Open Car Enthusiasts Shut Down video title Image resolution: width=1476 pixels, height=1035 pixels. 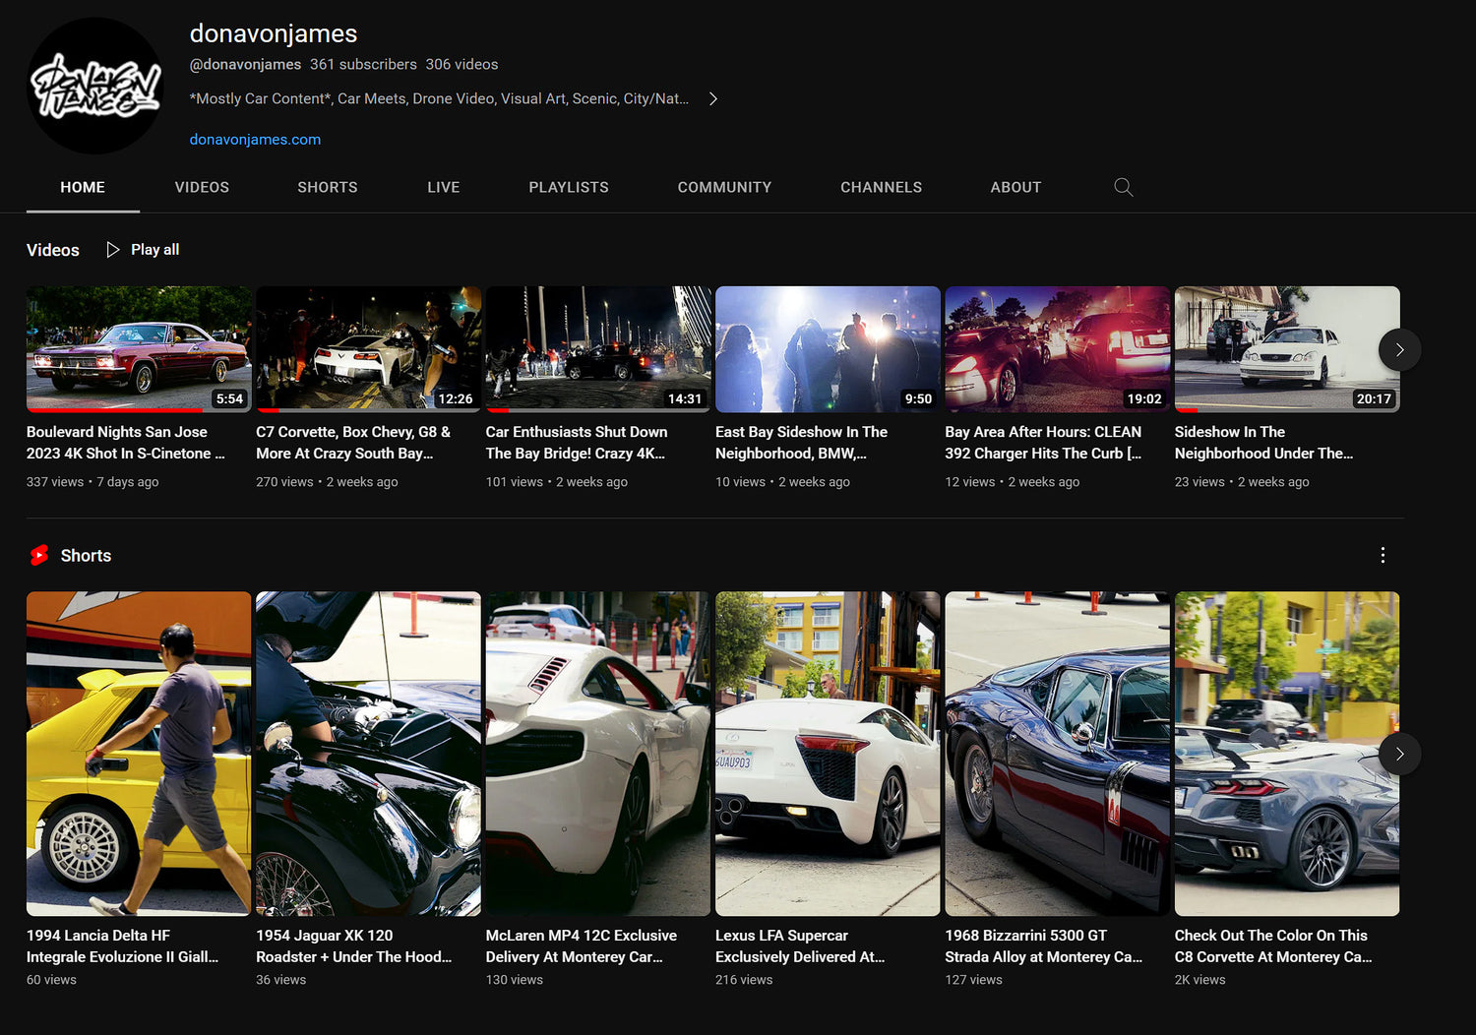[577, 443]
